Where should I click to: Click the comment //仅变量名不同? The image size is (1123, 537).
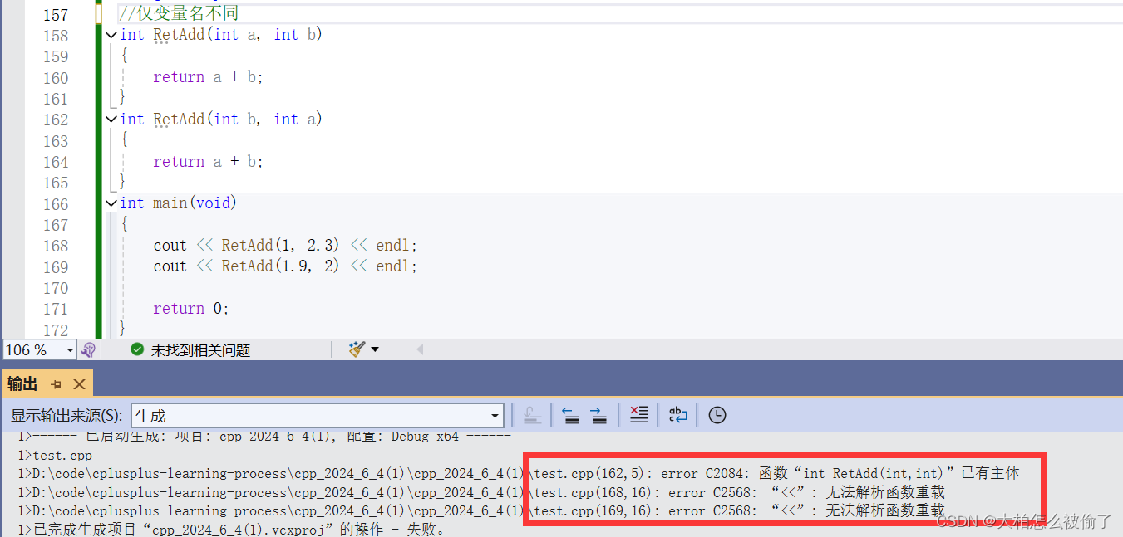point(178,13)
